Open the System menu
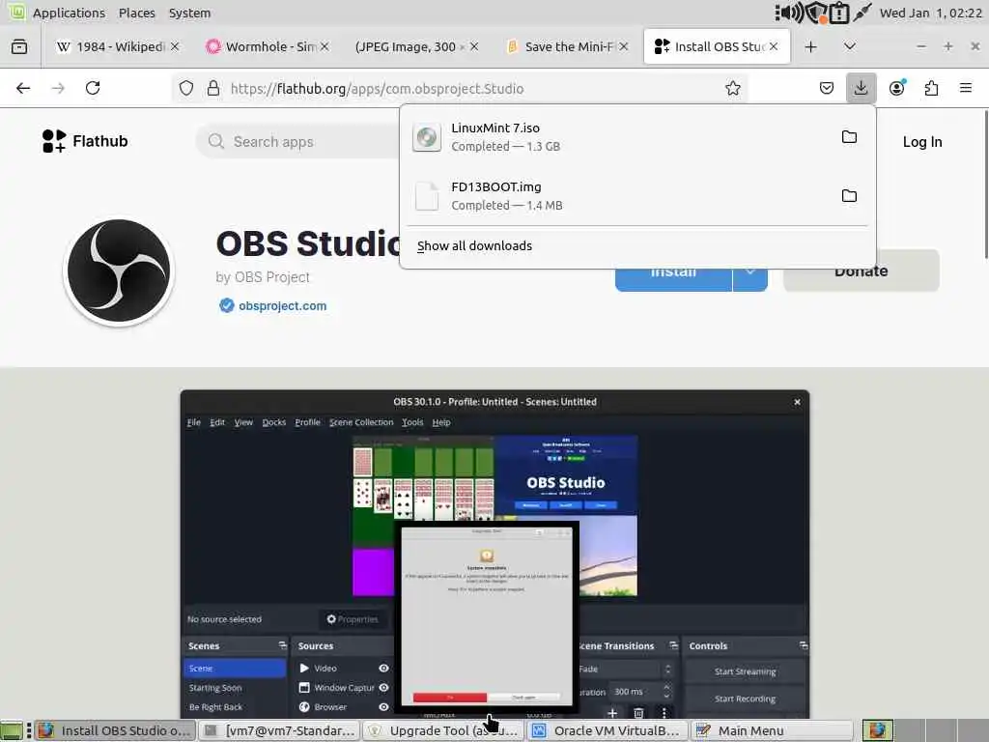Screen dimensions: 989x742 tap(189, 13)
